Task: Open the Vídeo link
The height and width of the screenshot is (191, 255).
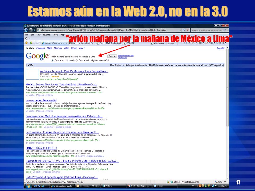Action: [66, 48]
